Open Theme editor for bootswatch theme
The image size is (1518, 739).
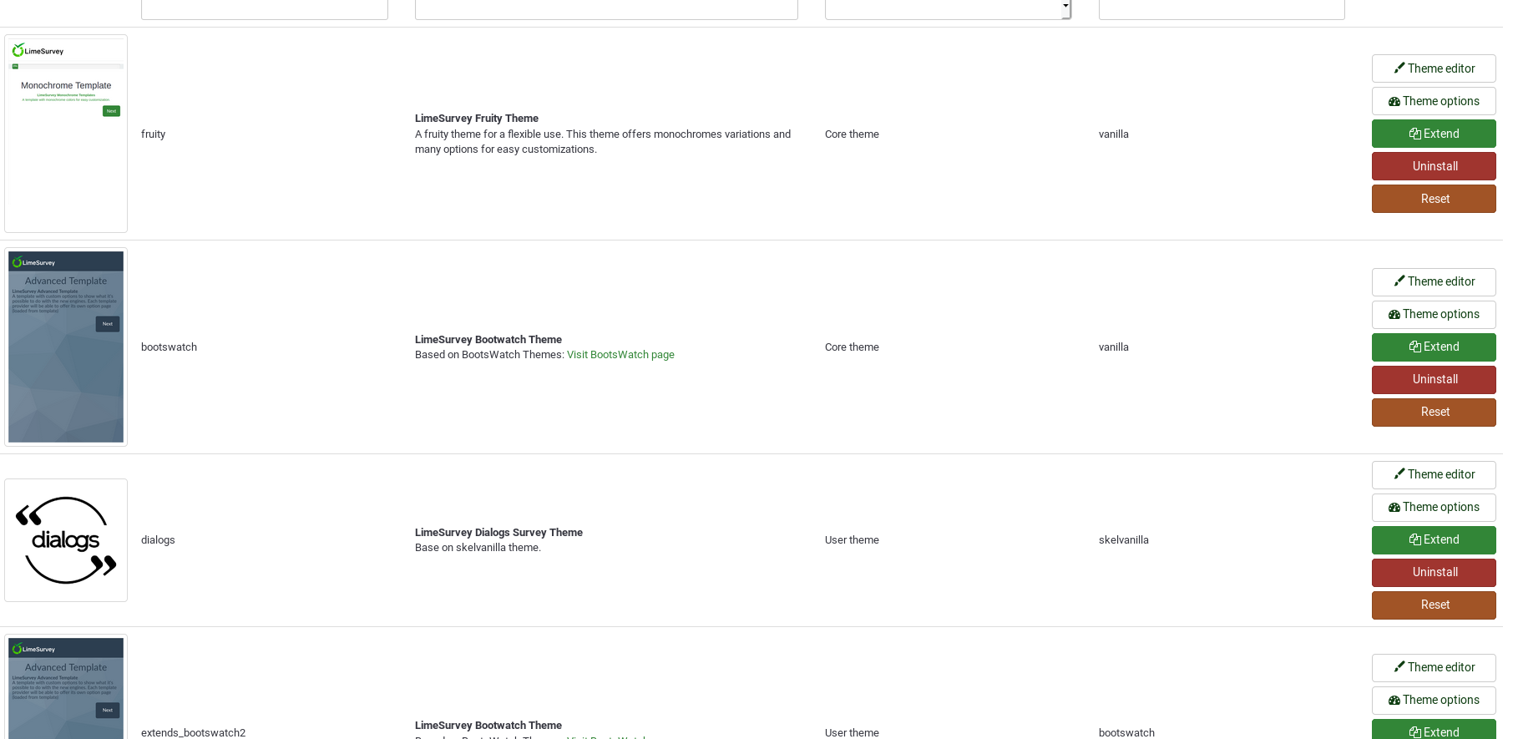click(x=1433, y=281)
